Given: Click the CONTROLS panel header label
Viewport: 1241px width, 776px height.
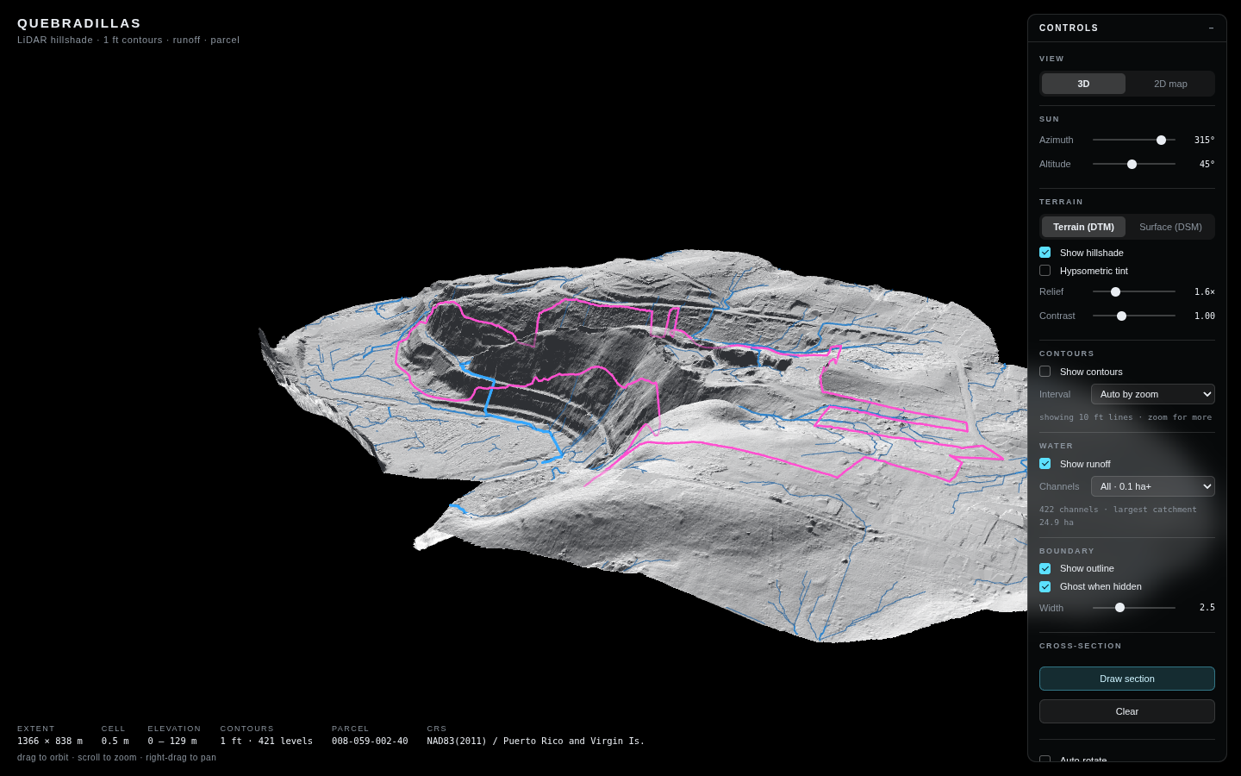Looking at the screenshot, I should [1069, 28].
